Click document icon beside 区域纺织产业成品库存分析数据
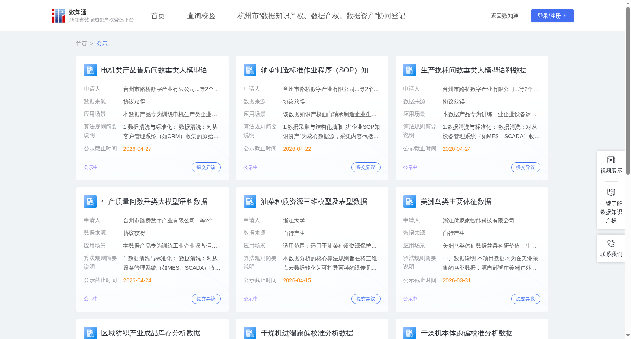The height and width of the screenshot is (339, 631). (x=90, y=333)
